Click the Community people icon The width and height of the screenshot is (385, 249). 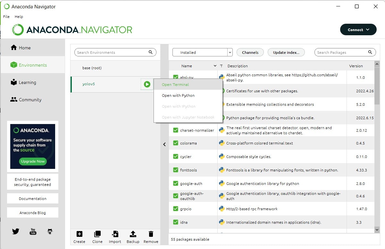point(13,100)
